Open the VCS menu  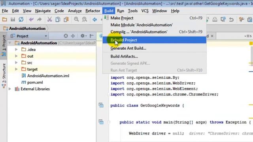tap(145, 11)
